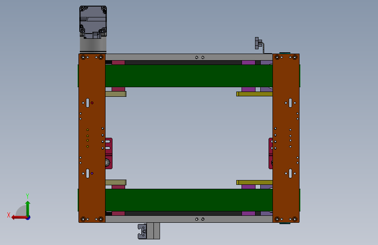
Task: Select the top gray cross rail
Action: (x=189, y=57)
